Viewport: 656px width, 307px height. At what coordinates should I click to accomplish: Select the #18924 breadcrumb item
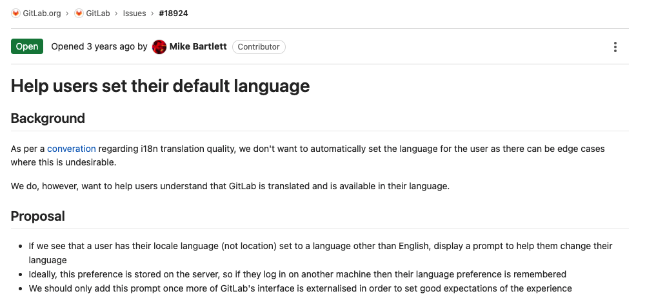[x=173, y=13]
